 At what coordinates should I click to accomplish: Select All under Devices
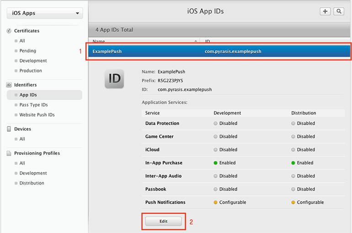pyautogui.click(x=22, y=139)
